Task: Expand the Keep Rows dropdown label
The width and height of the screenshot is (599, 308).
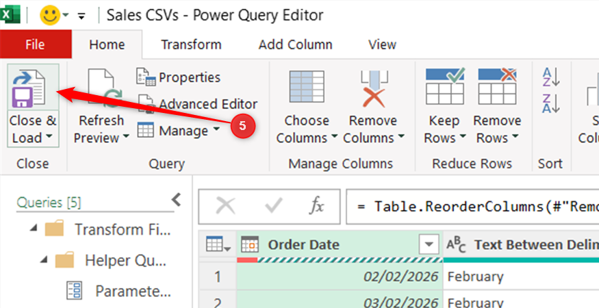Action: pyautogui.click(x=445, y=129)
